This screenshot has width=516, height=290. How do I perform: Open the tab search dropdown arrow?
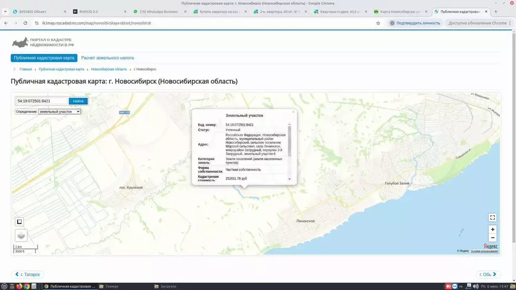tap(5, 12)
